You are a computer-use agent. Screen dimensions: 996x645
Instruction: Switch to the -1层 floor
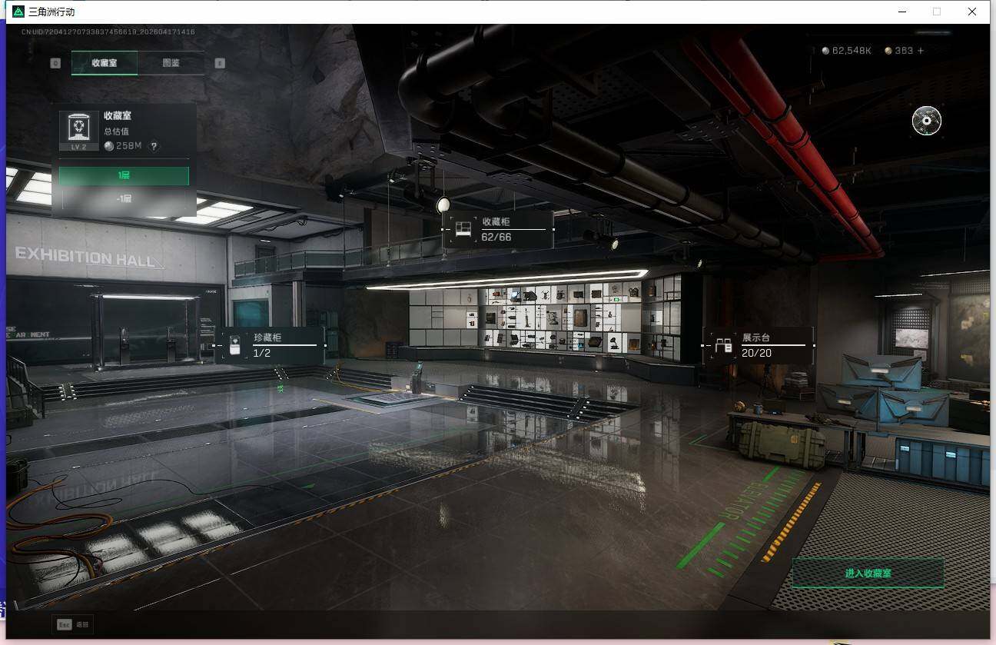124,198
